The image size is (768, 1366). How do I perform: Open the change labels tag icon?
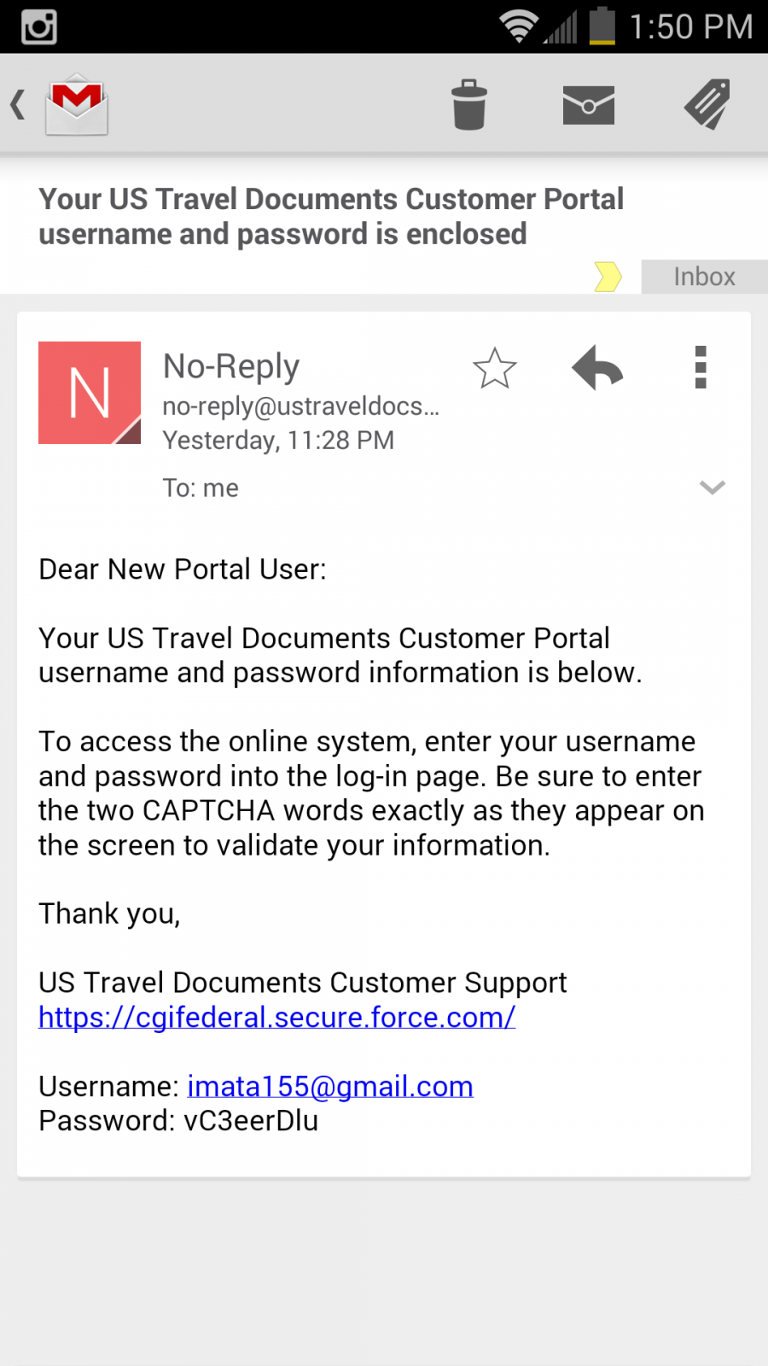coord(707,104)
